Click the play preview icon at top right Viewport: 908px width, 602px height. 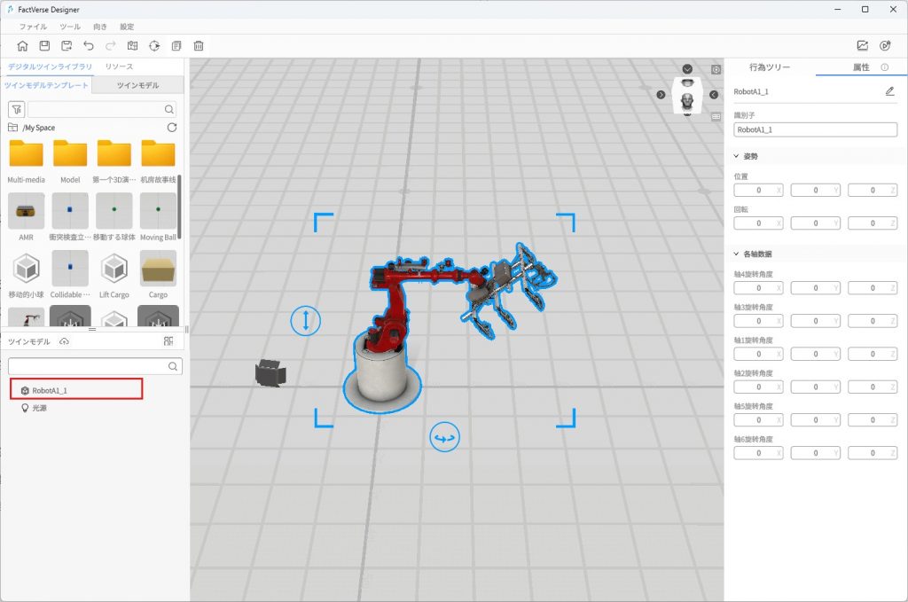click(885, 46)
